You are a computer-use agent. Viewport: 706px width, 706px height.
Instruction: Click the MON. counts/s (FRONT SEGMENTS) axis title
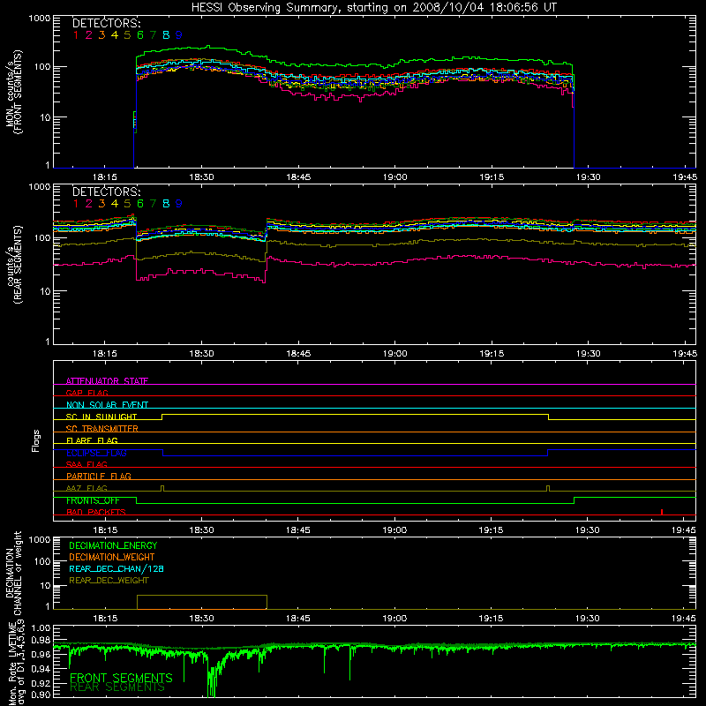coord(13,92)
